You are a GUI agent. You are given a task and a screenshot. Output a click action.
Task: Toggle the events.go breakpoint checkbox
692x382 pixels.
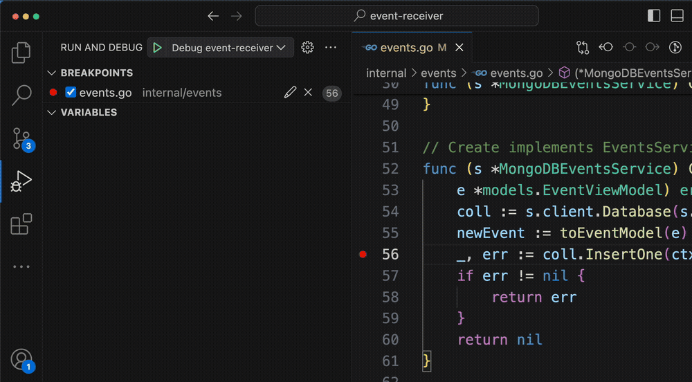click(71, 92)
